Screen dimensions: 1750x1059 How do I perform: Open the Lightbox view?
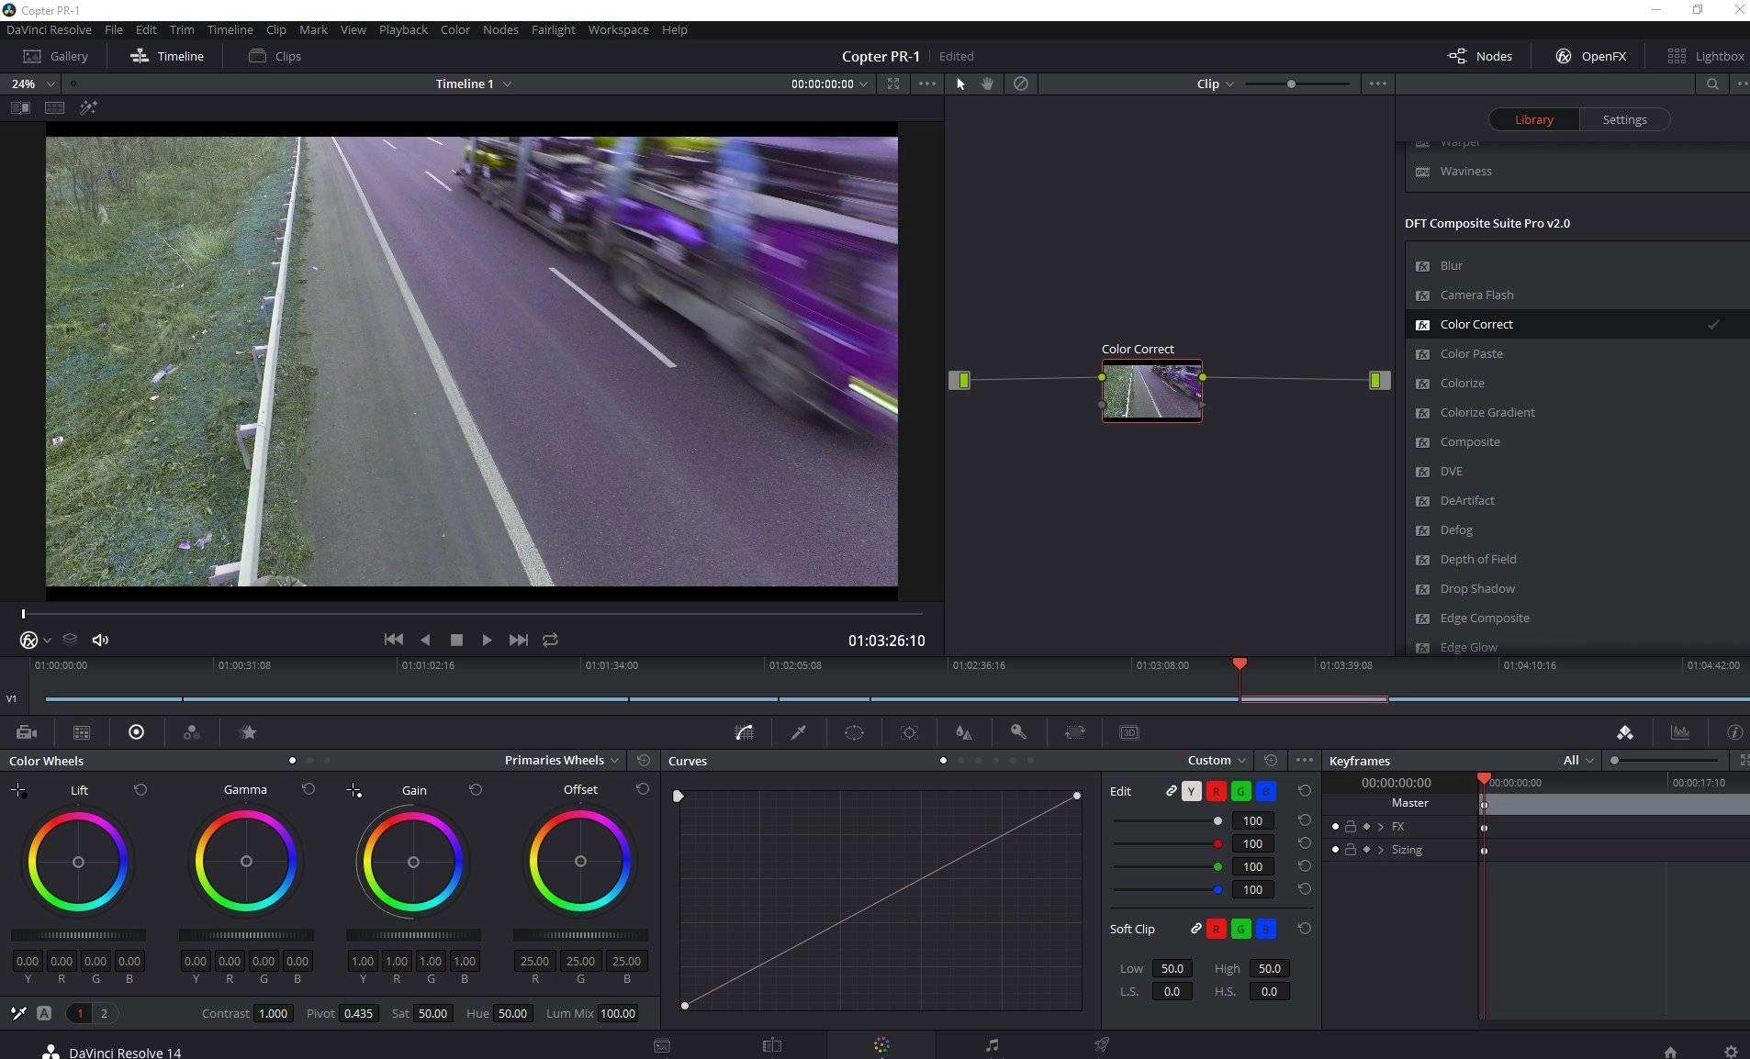pos(1706,56)
